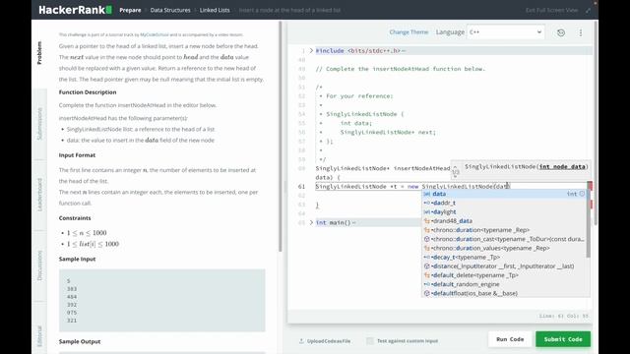Open Linked Lists breadcrumb
630x354 pixels.
[215, 10]
